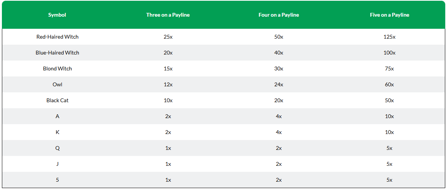Click the Owl symbol cell
The width and height of the screenshot is (446, 190).
coord(58,84)
